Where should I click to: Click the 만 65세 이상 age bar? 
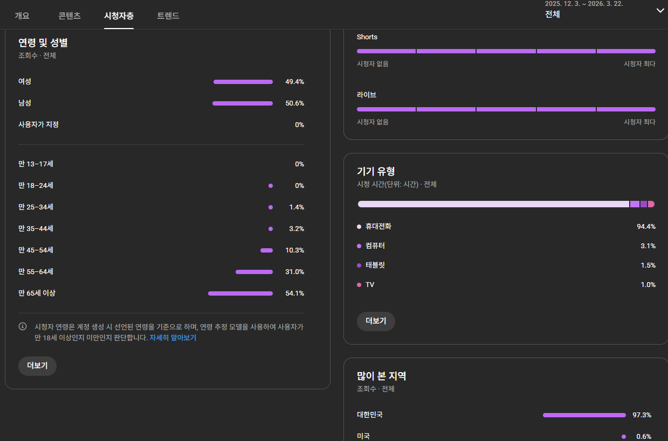coord(240,293)
